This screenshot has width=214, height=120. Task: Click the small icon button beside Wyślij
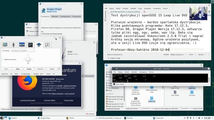(x=59, y=69)
